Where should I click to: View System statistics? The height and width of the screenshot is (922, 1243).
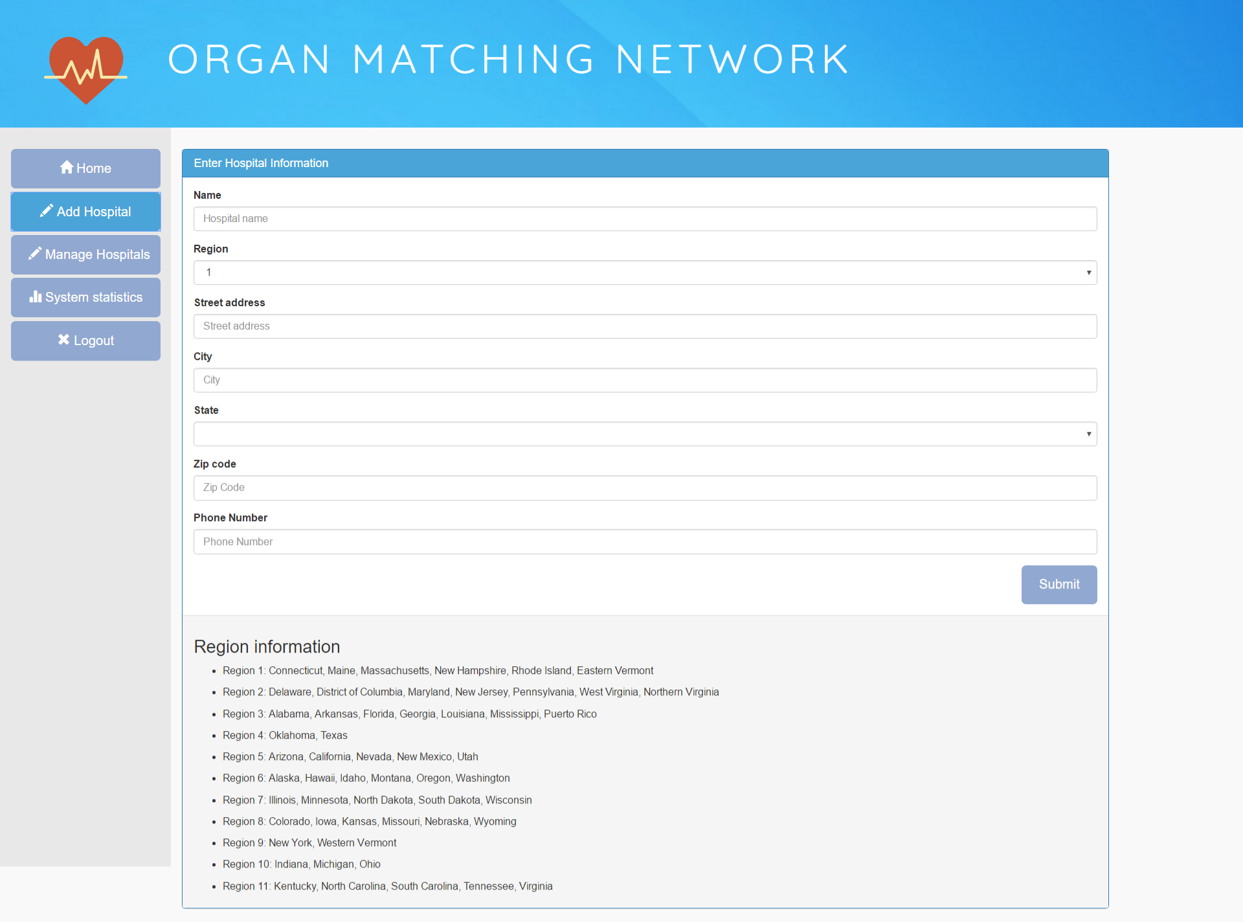[85, 297]
